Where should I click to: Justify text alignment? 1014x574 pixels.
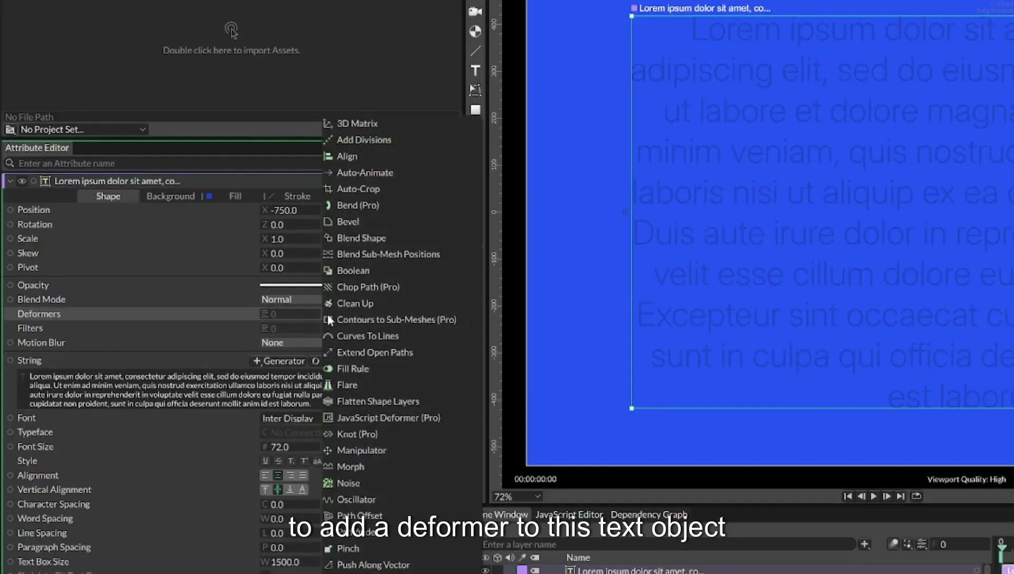(303, 475)
